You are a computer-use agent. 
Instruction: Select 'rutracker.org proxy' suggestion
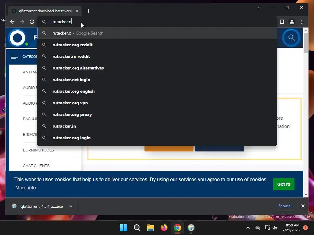157,114
